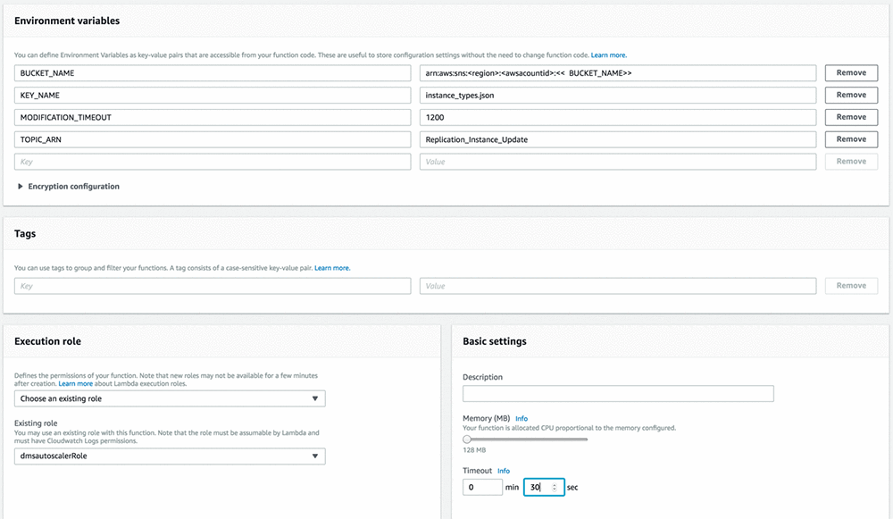Click the instance_types.json value field
This screenshot has height=519, width=893.
617,95
